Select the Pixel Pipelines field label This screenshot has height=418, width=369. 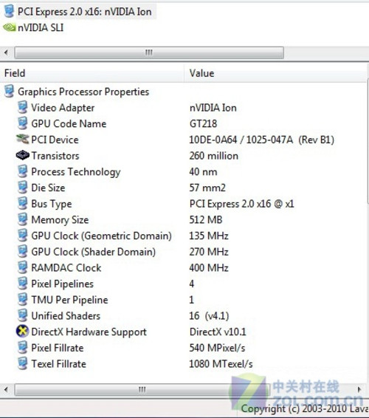[62, 284]
